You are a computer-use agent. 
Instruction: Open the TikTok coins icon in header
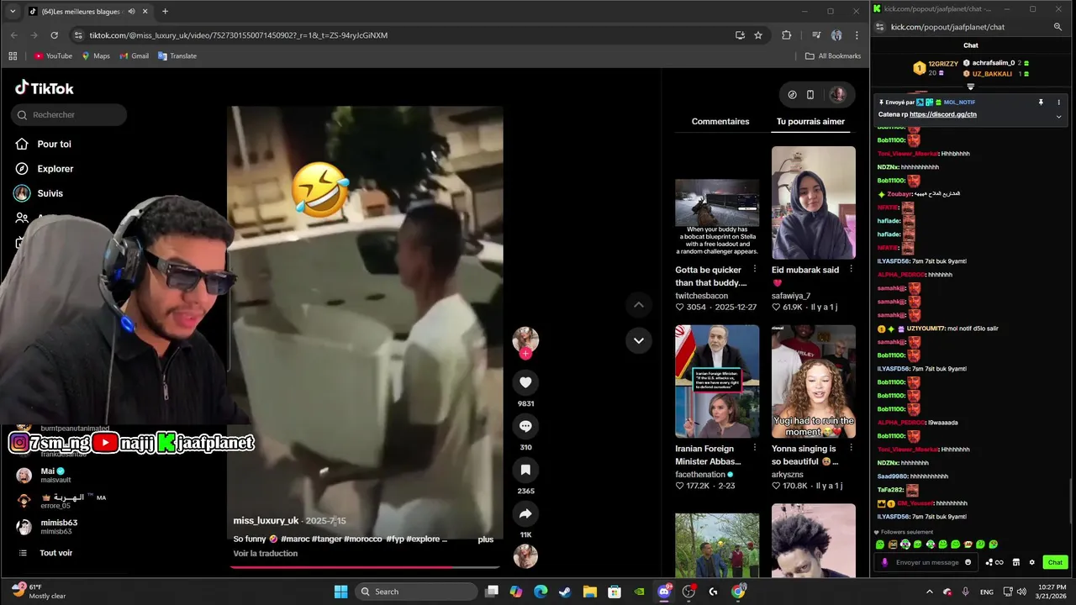point(792,95)
